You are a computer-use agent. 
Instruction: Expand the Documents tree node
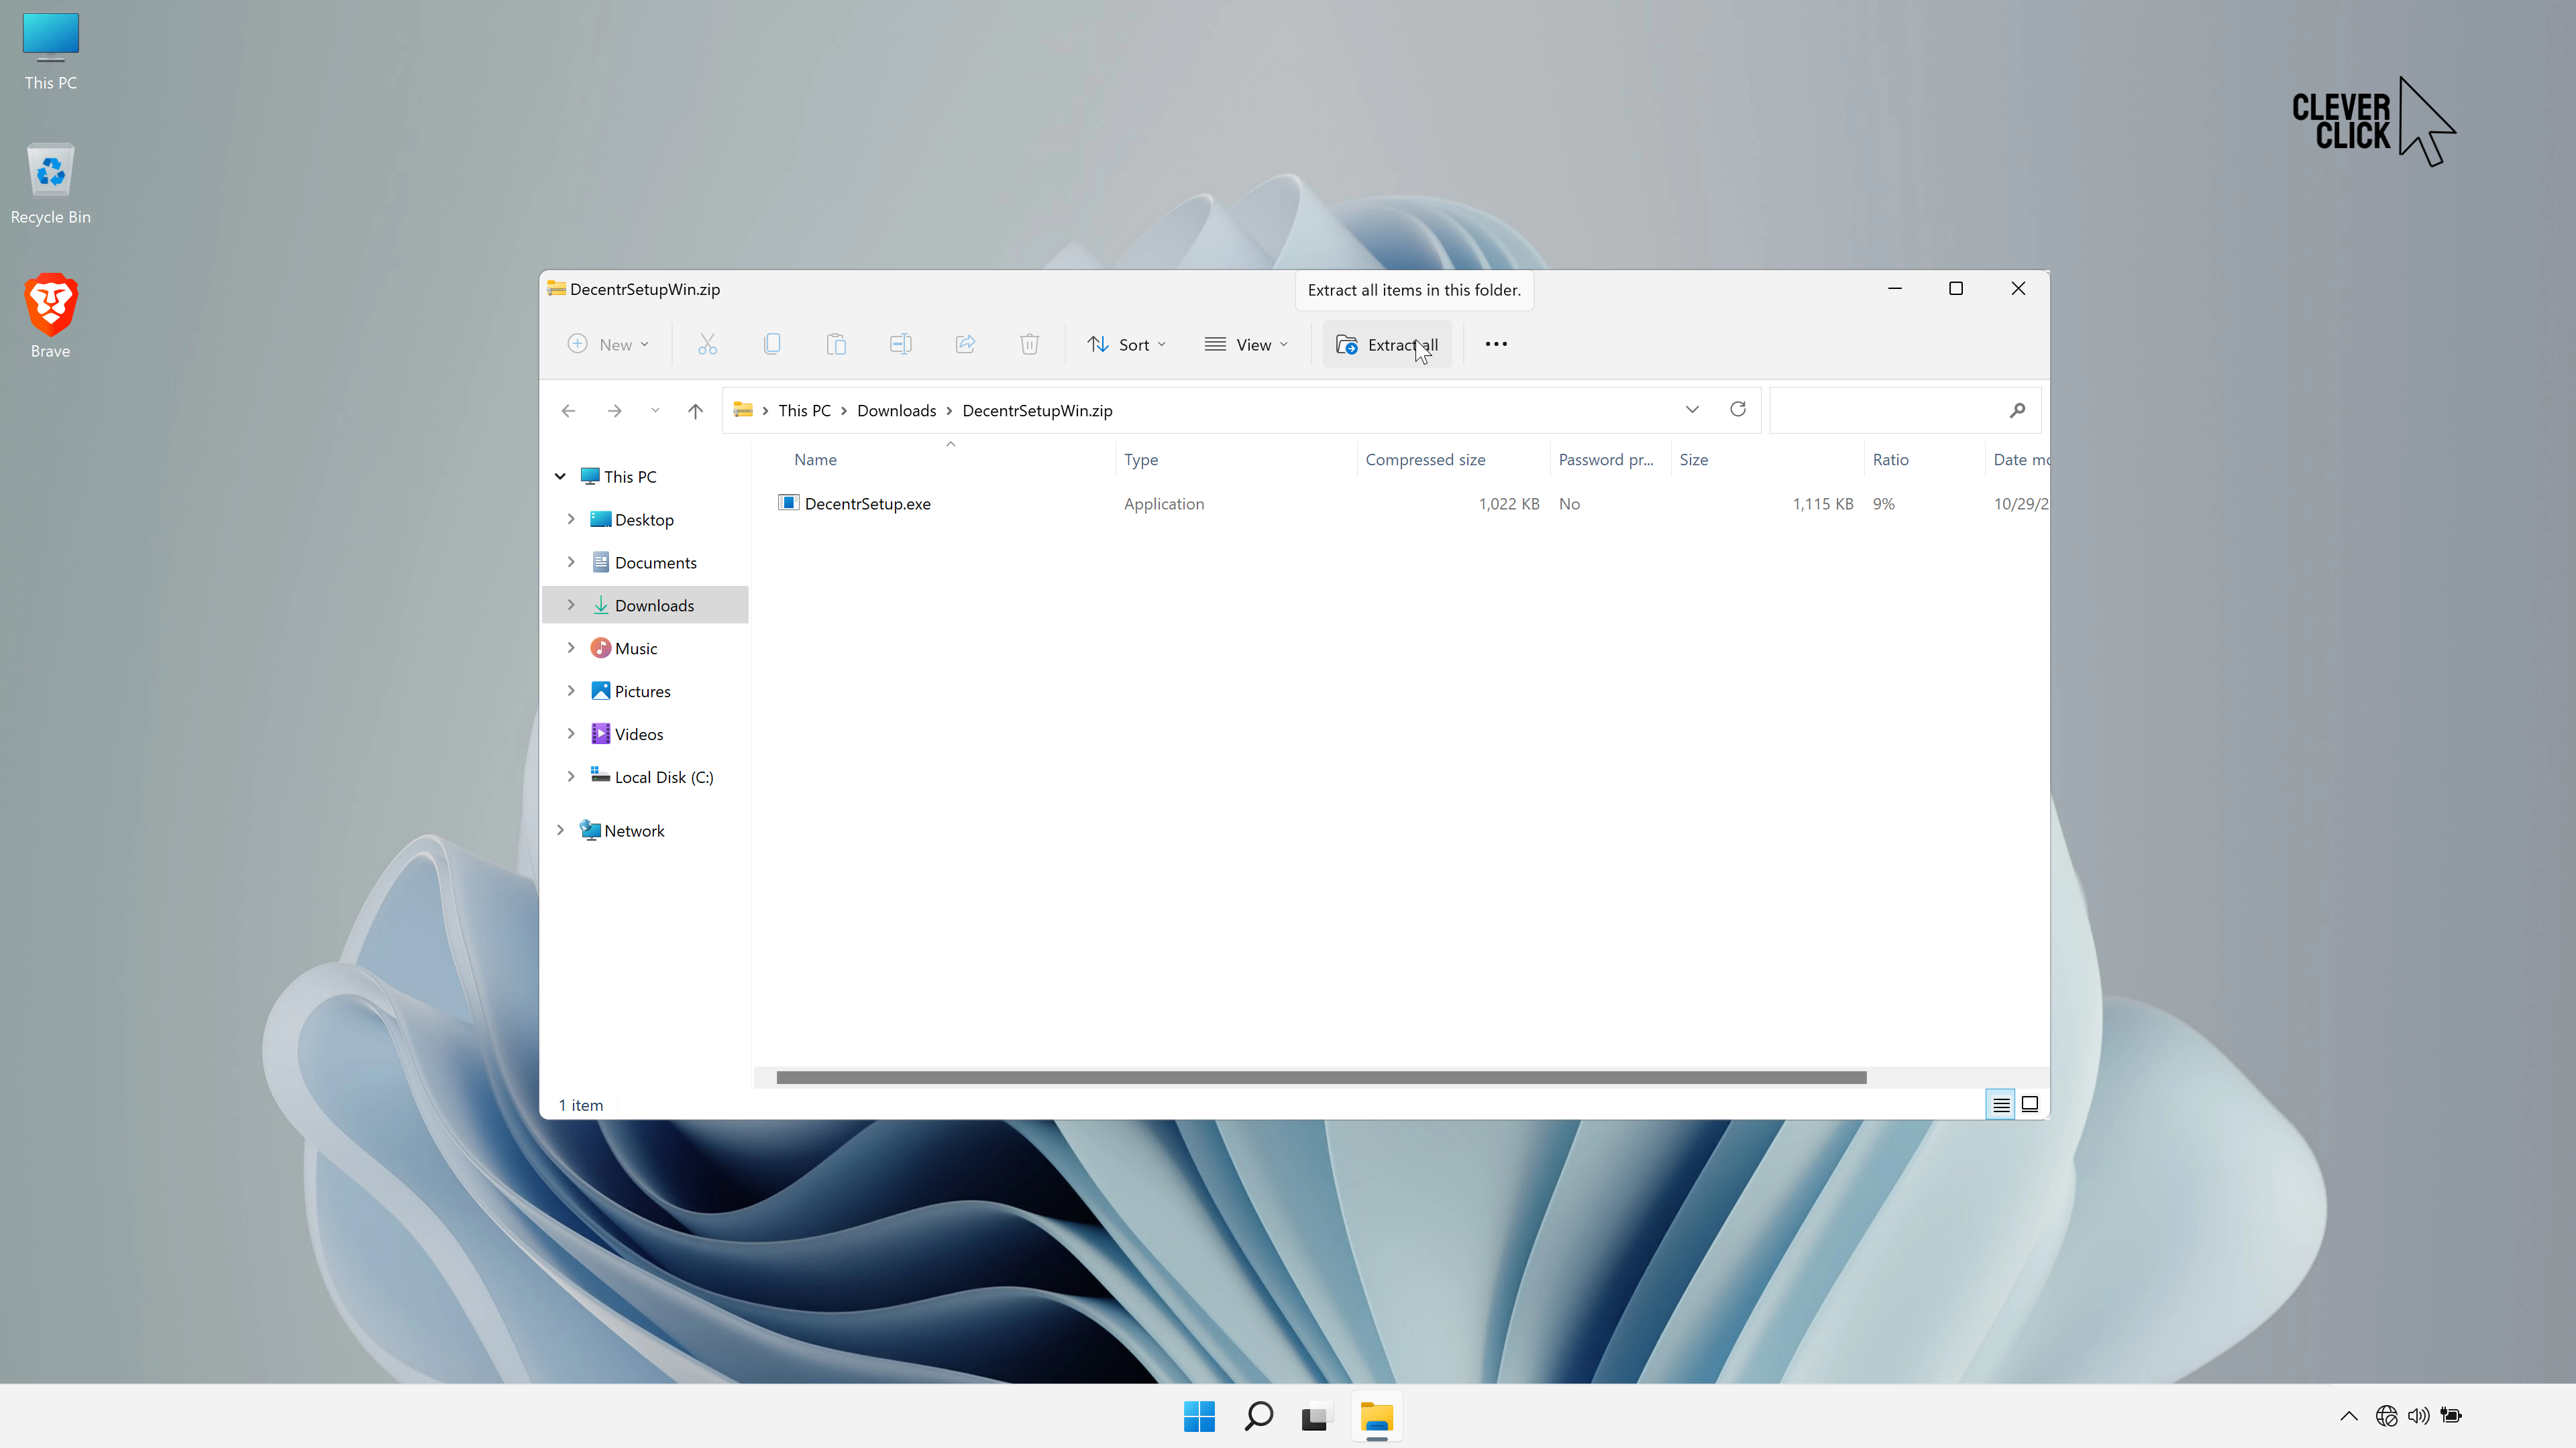[571, 562]
